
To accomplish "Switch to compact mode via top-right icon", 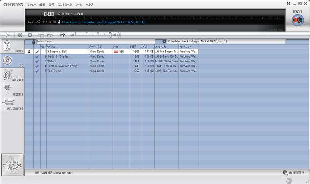I will 289,4.
